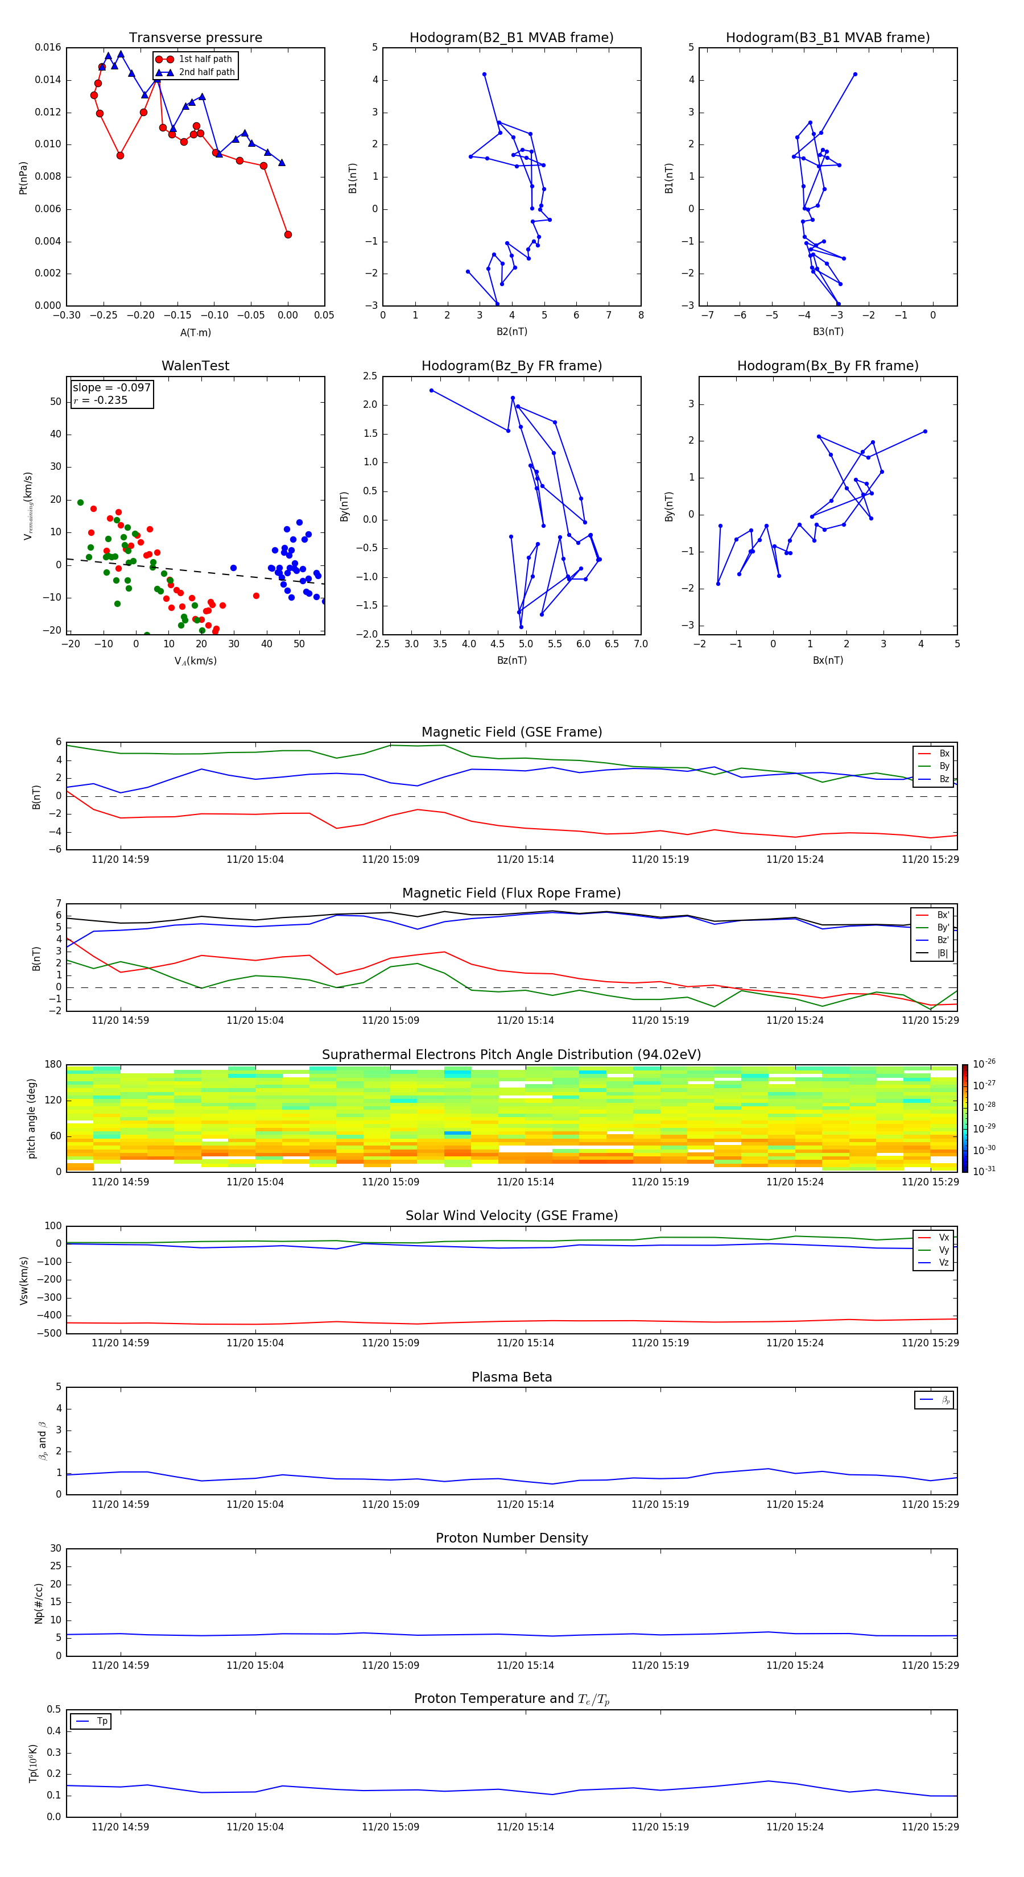The height and width of the screenshot is (1877, 1024).
Task: Click the 'Proton Number Density' title
Action: (x=511, y=1538)
